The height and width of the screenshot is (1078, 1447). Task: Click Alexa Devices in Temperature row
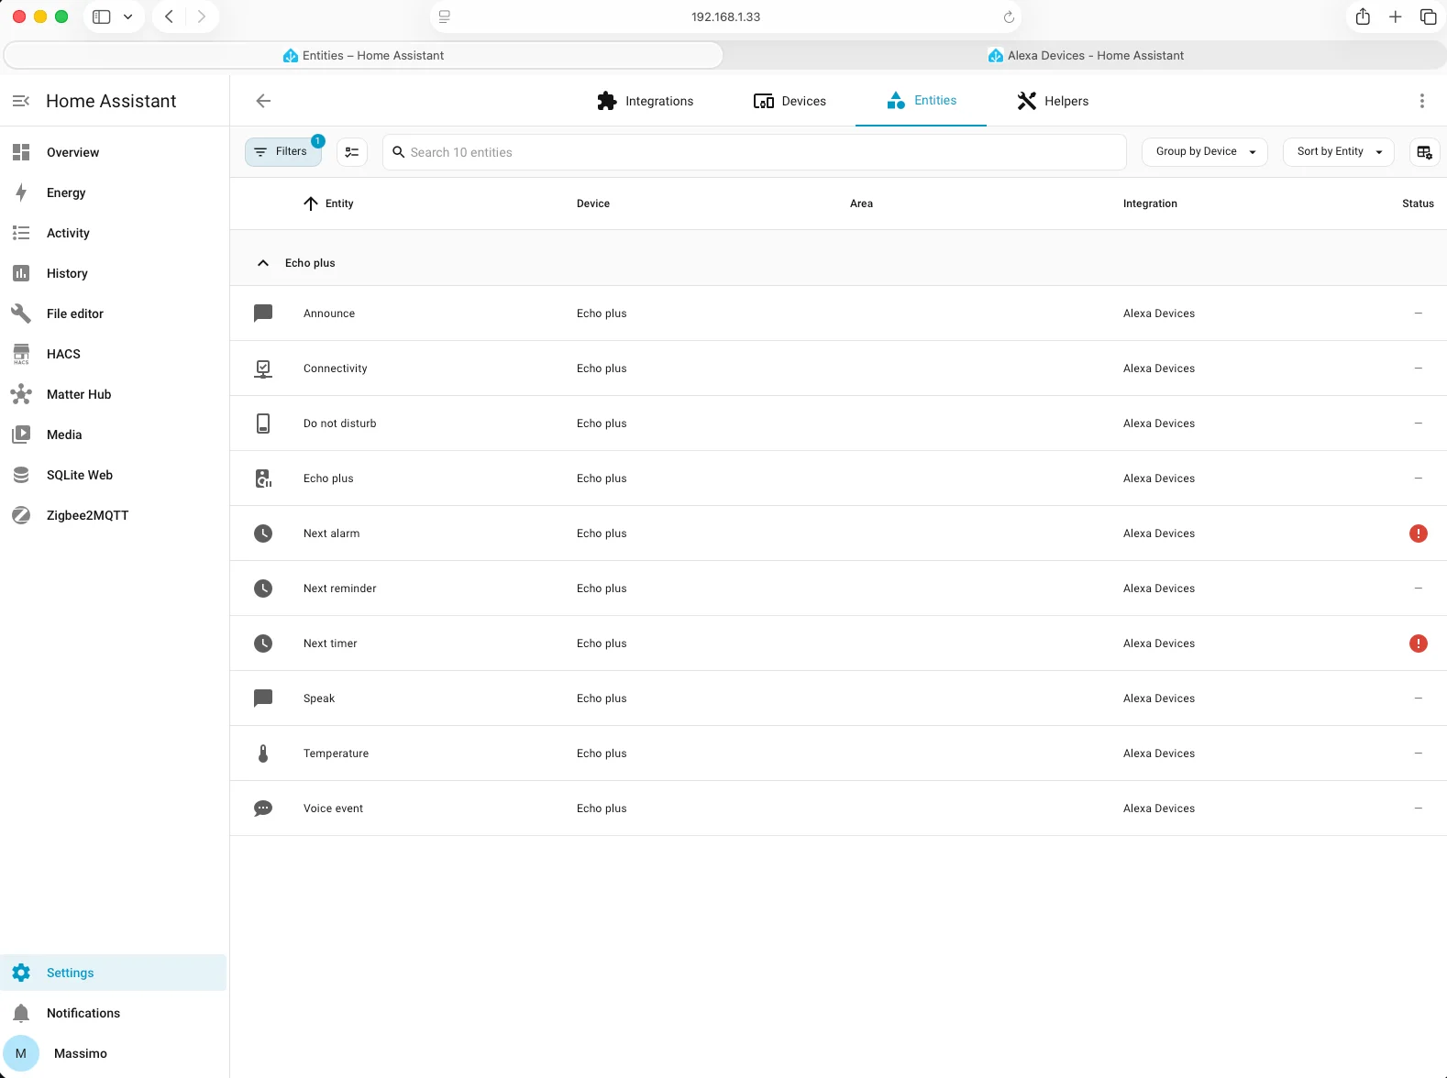1159,753
